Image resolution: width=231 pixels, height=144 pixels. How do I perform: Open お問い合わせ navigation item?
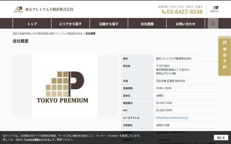(186, 24)
